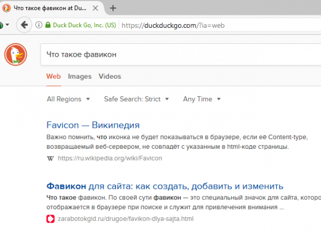Click the zarabotokgid.ru red favicon

(x=50, y=219)
